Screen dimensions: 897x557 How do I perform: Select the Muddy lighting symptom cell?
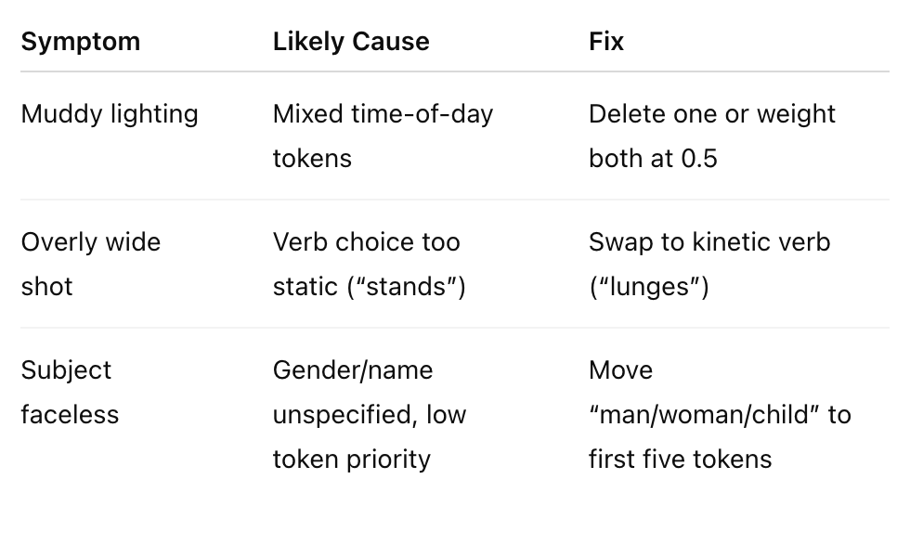coord(110,114)
